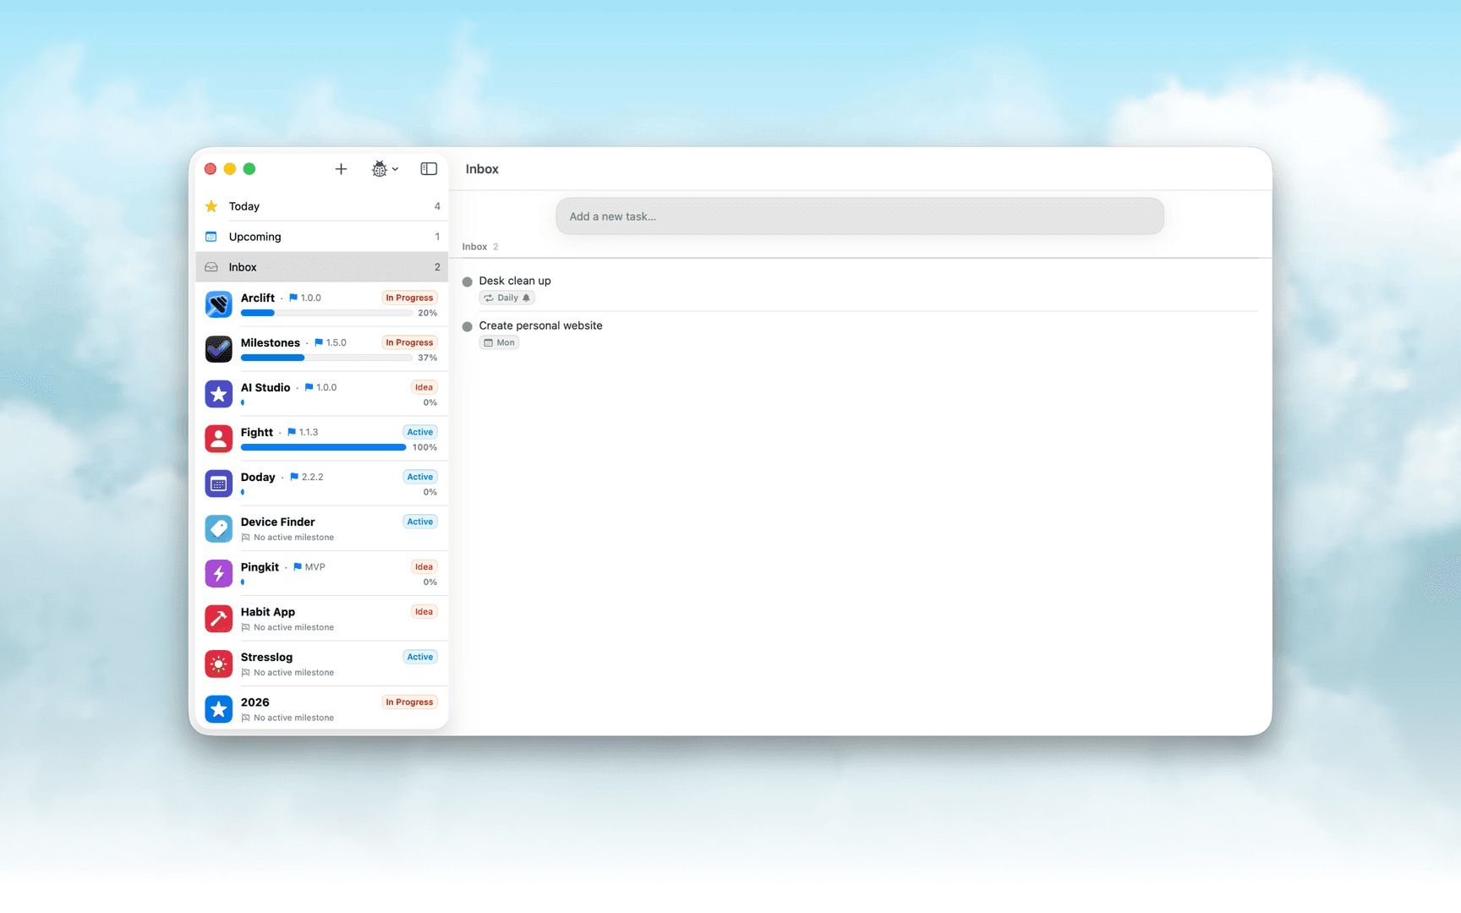
Task: Click Milestones' In Progress status badge
Action: (x=409, y=342)
